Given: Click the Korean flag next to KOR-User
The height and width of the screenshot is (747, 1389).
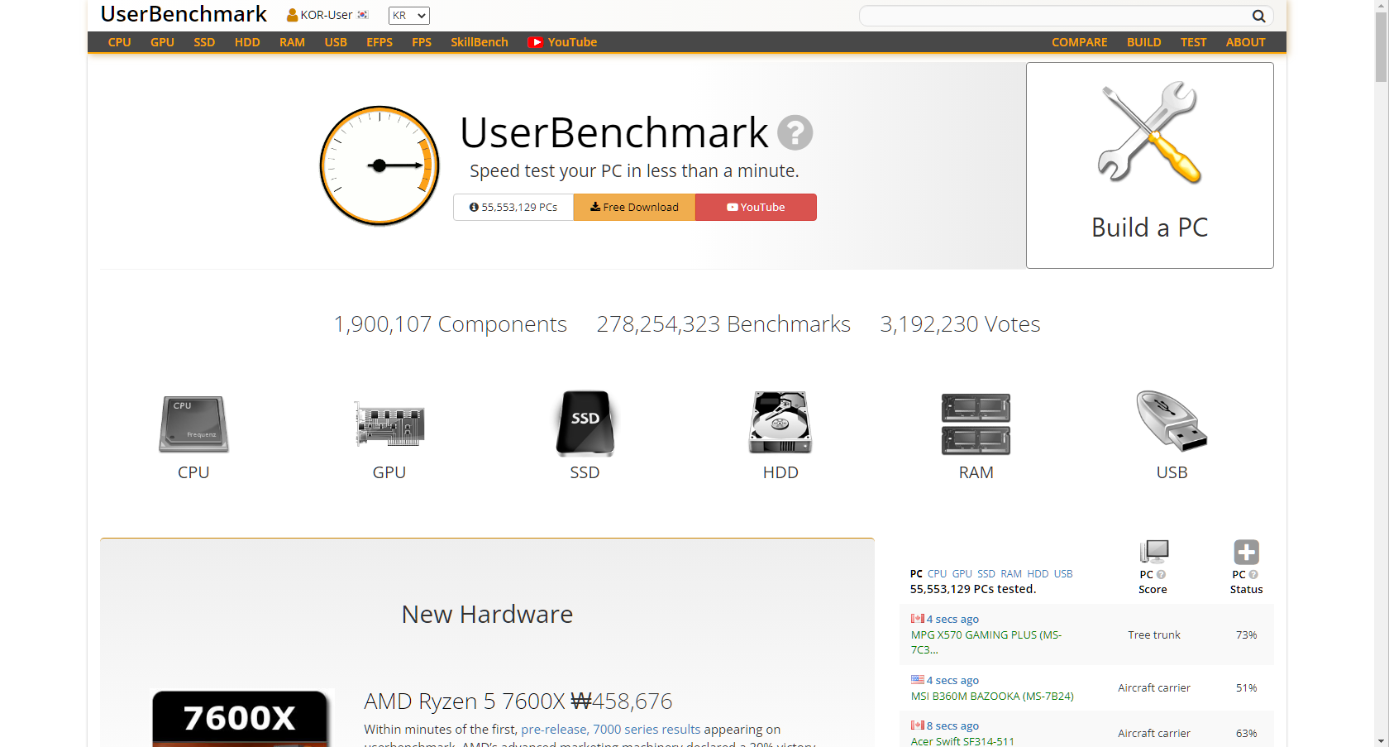Looking at the screenshot, I should [x=362, y=15].
